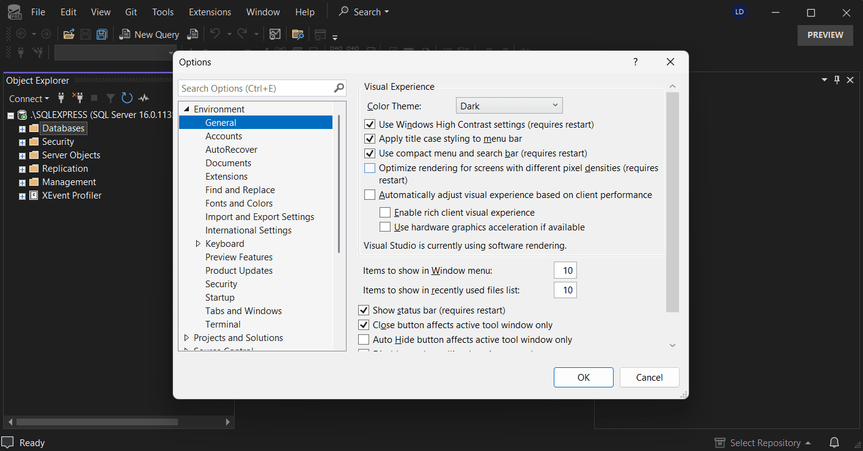Open a file with the toolbar open icon

pyautogui.click(x=68, y=34)
